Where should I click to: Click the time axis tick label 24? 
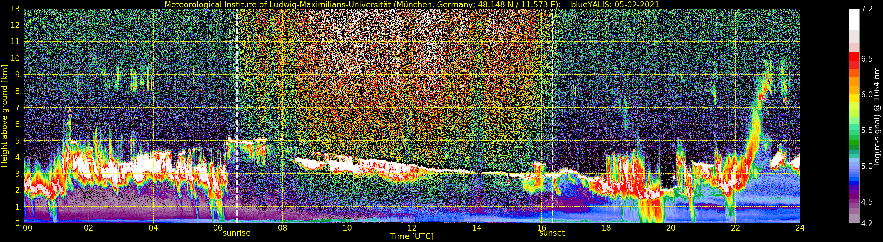coord(800,228)
